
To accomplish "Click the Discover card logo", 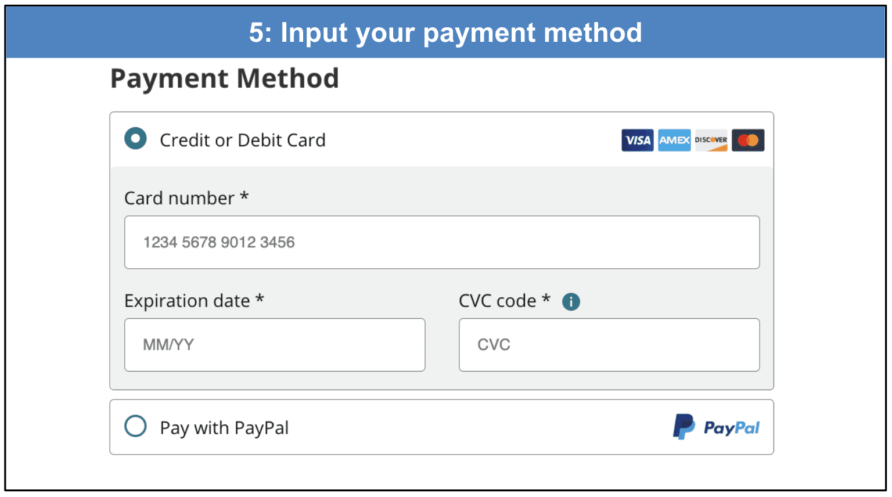I will point(711,140).
